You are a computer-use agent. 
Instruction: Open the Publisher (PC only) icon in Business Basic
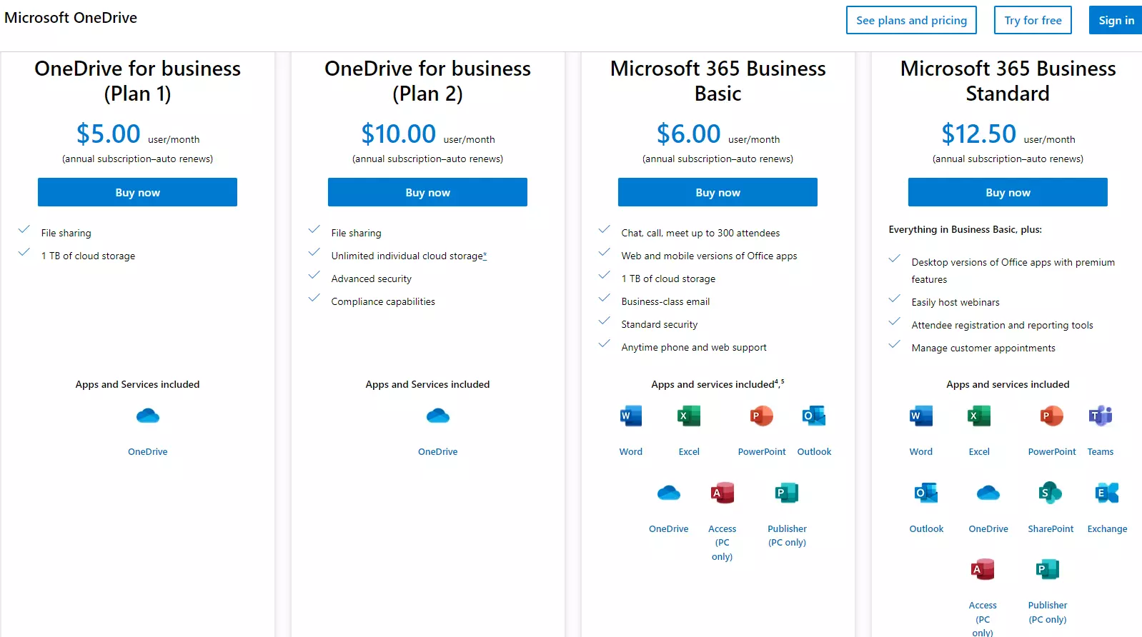(x=785, y=493)
